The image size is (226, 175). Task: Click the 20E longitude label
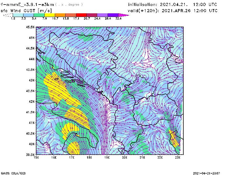pyautogui.click(x=125, y=157)
